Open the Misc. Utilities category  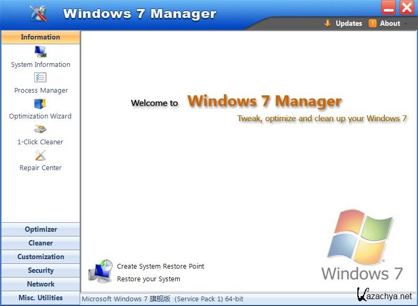(x=41, y=298)
